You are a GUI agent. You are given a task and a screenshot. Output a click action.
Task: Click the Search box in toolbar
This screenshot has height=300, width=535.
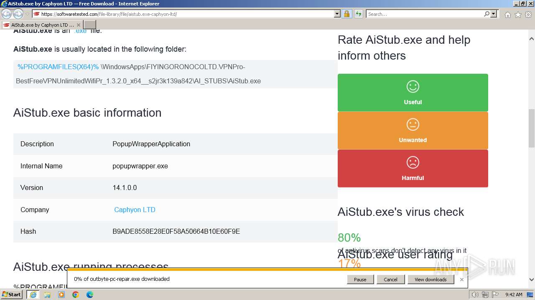(424, 14)
